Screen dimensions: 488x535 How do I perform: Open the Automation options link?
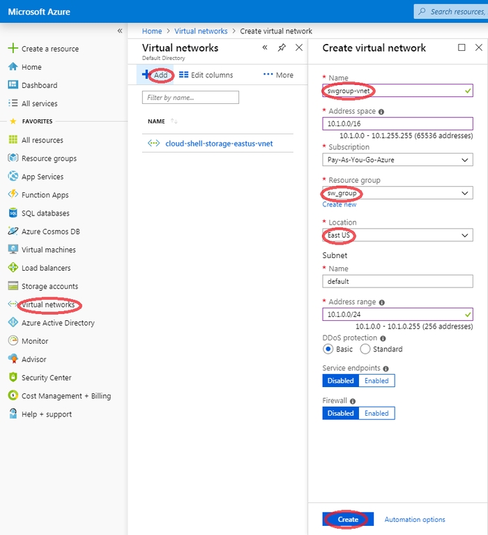[x=415, y=520]
